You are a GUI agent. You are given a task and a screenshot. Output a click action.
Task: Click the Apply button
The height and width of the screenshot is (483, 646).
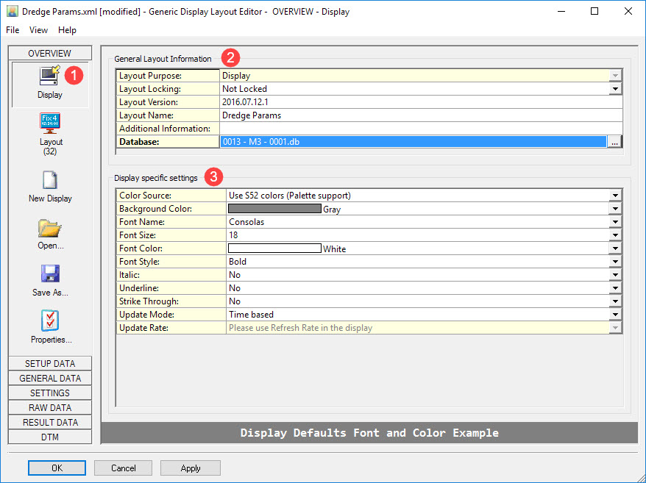click(191, 468)
